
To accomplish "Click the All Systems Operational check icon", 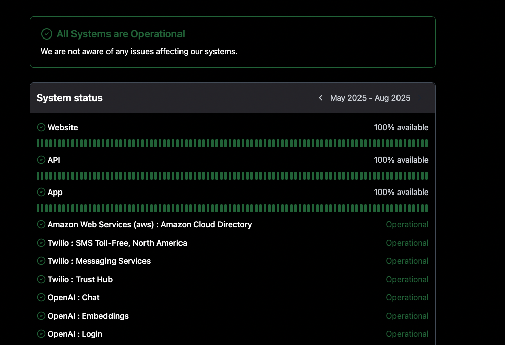I will tap(46, 34).
